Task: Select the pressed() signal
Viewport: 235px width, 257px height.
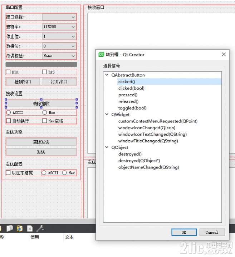Action: pyautogui.click(x=128, y=95)
